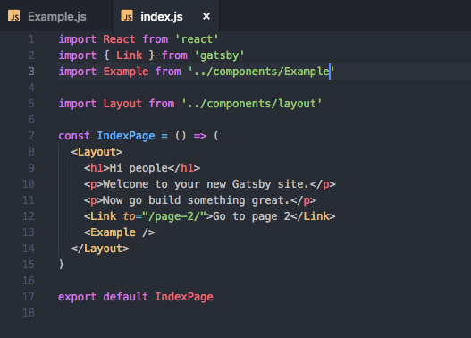Click the closing </Layout> tag
471x338 pixels.
100,249
